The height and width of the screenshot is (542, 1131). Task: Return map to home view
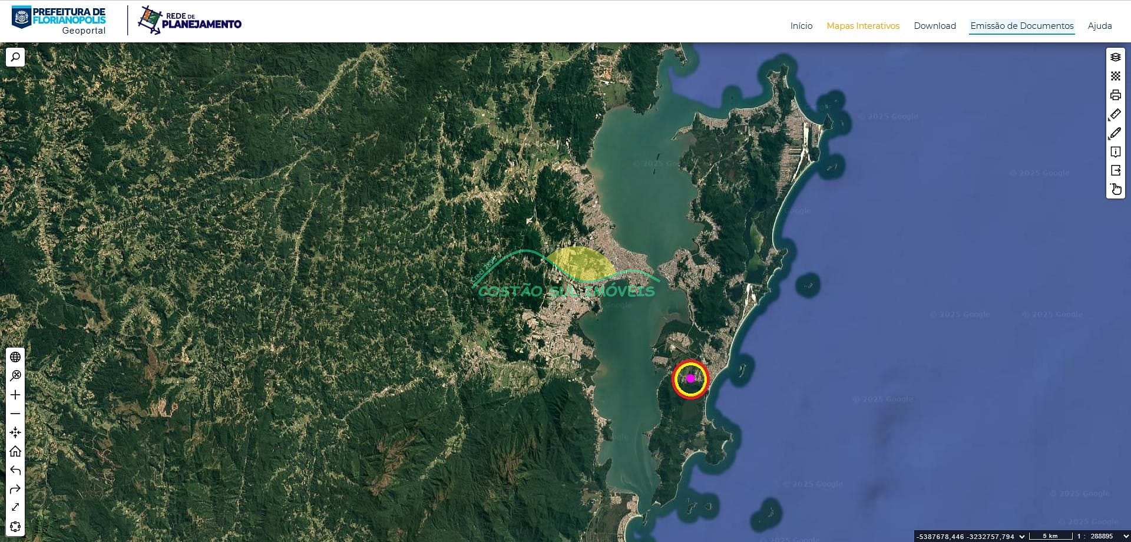tap(15, 451)
